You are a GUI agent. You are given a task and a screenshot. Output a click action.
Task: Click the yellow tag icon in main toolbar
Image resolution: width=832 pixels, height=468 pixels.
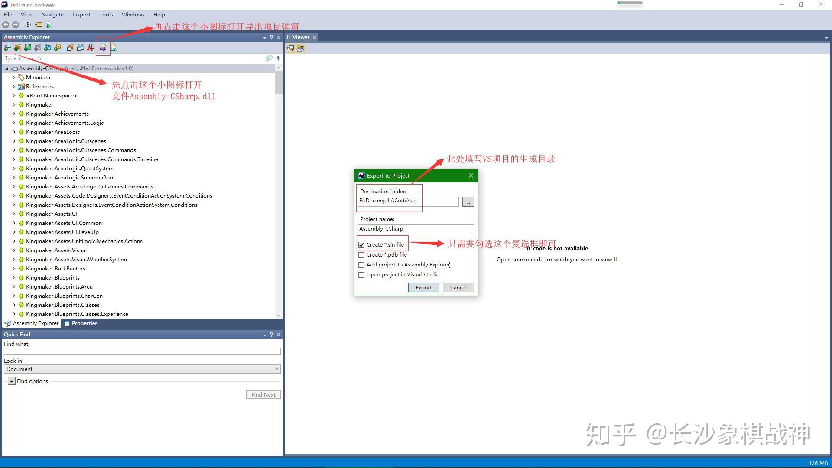(39, 25)
